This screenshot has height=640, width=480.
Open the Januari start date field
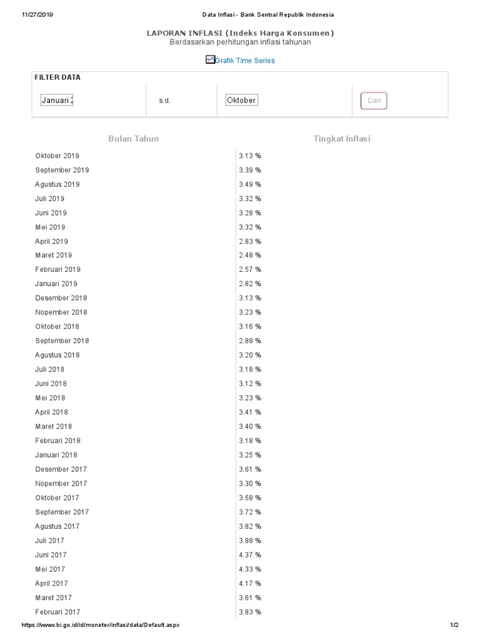pyautogui.click(x=57, y=100)
